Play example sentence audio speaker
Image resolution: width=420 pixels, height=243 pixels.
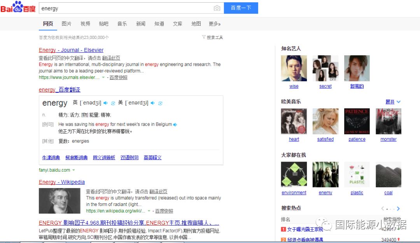point(175,125)
